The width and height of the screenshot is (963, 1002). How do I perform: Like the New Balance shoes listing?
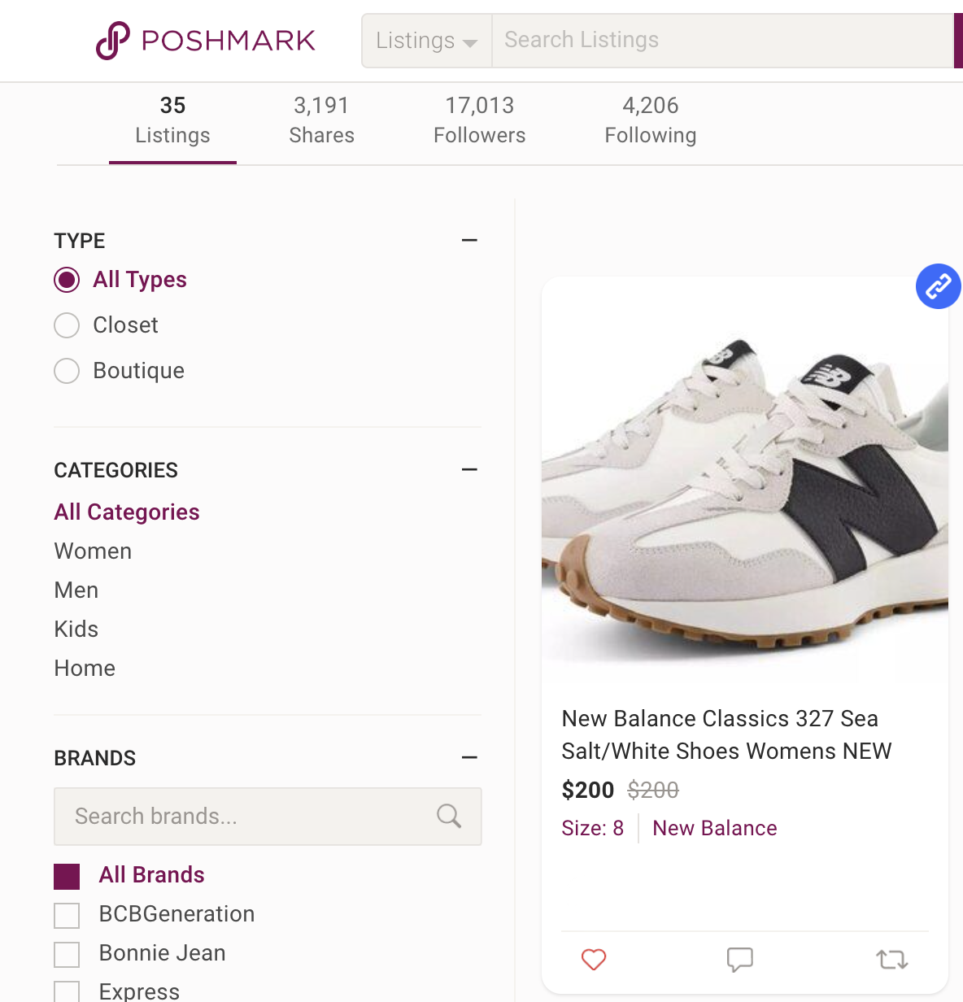coord(594,960)
